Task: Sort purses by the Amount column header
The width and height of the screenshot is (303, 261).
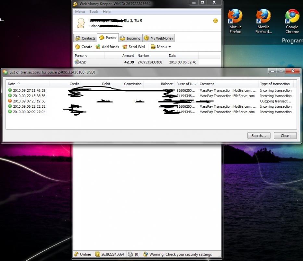Action: click(x=120, y=56)
